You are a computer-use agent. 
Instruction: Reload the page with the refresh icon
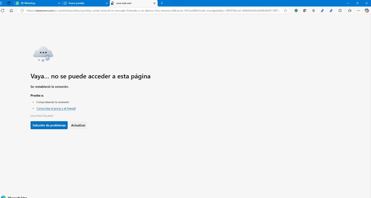(2, 10)
